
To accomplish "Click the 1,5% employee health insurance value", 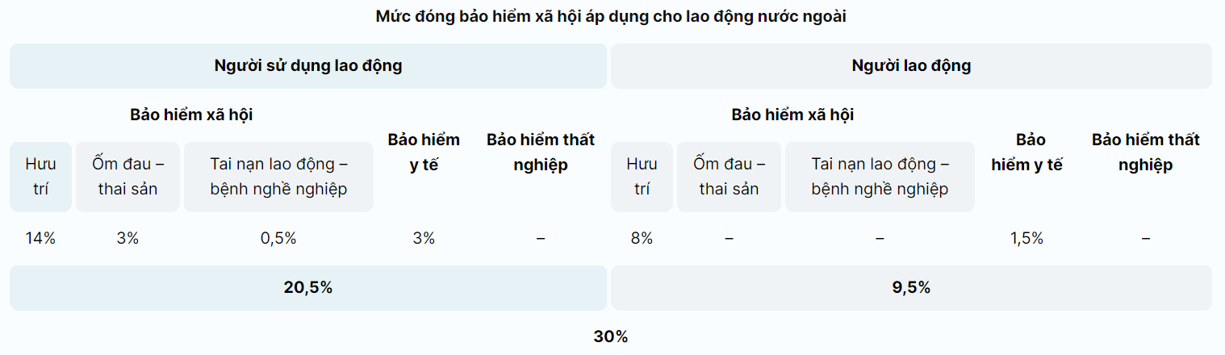I will [x=1026, y=238].
